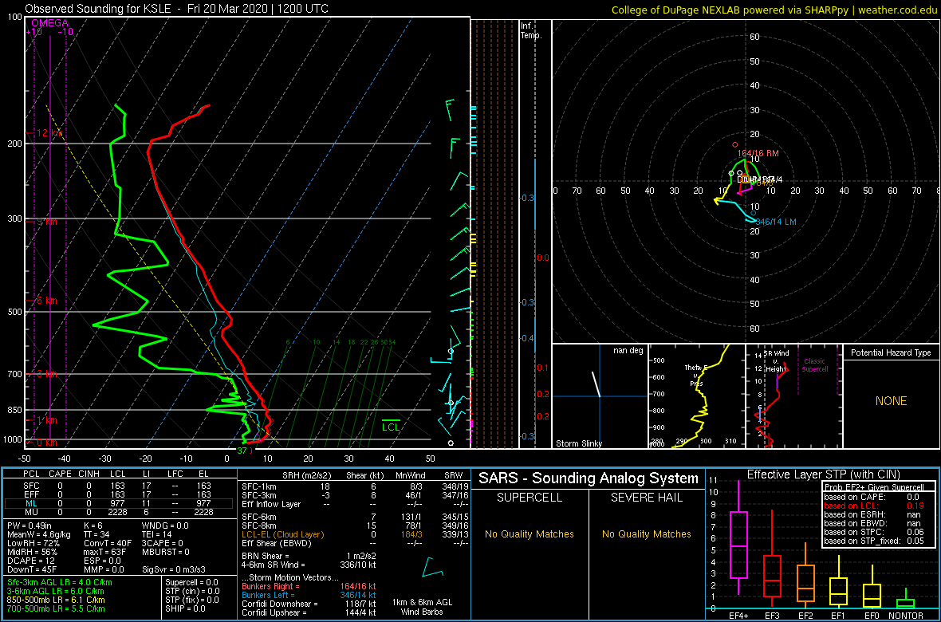
Task: Click the Storm Slinky panel label
Action: coord(580,443)
